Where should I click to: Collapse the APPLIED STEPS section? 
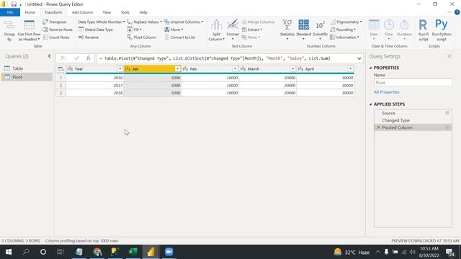[370, 104]
